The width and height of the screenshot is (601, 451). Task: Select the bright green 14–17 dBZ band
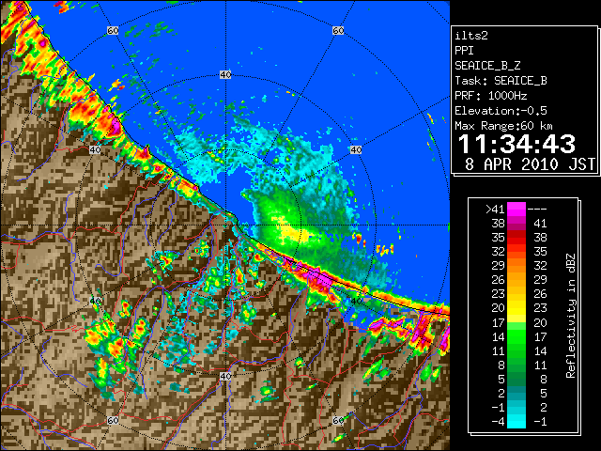(x=516, y=336)
